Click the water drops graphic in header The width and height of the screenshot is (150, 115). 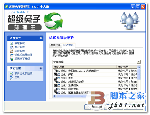(130, 20)
